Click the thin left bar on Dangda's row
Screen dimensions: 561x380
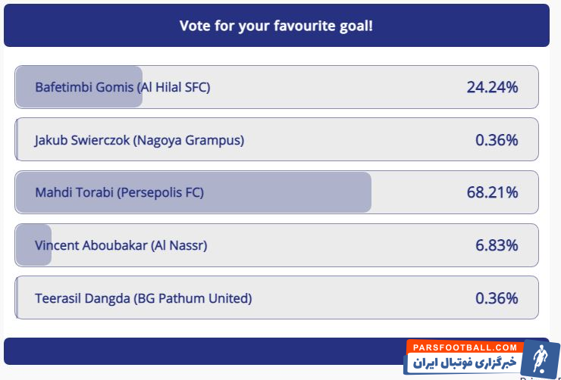(16, 298)
